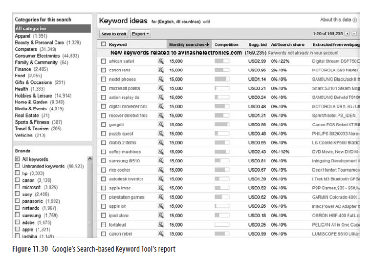Click the Sugg. bid column header
Image resolution: width=370 pixels, height=257 pixels.
pyautogui.click(x=258, y=44)
